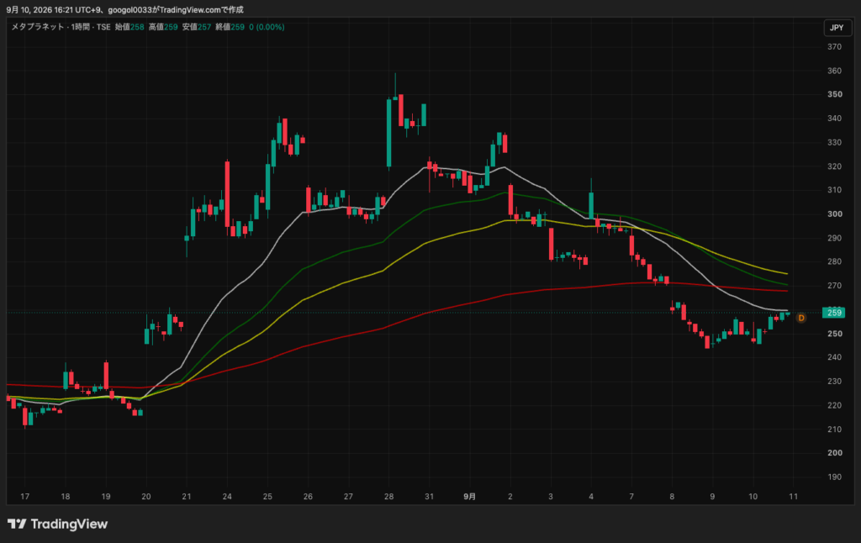Click the orange D dividend marker
This screenshot has width=861, height=543.
[801, 318]
